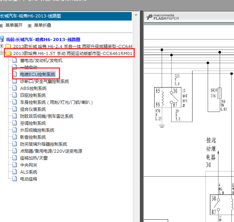234x222 pixels.
Task: Open 组合仪表系统 diagram
Action: (x=33, y=109)
